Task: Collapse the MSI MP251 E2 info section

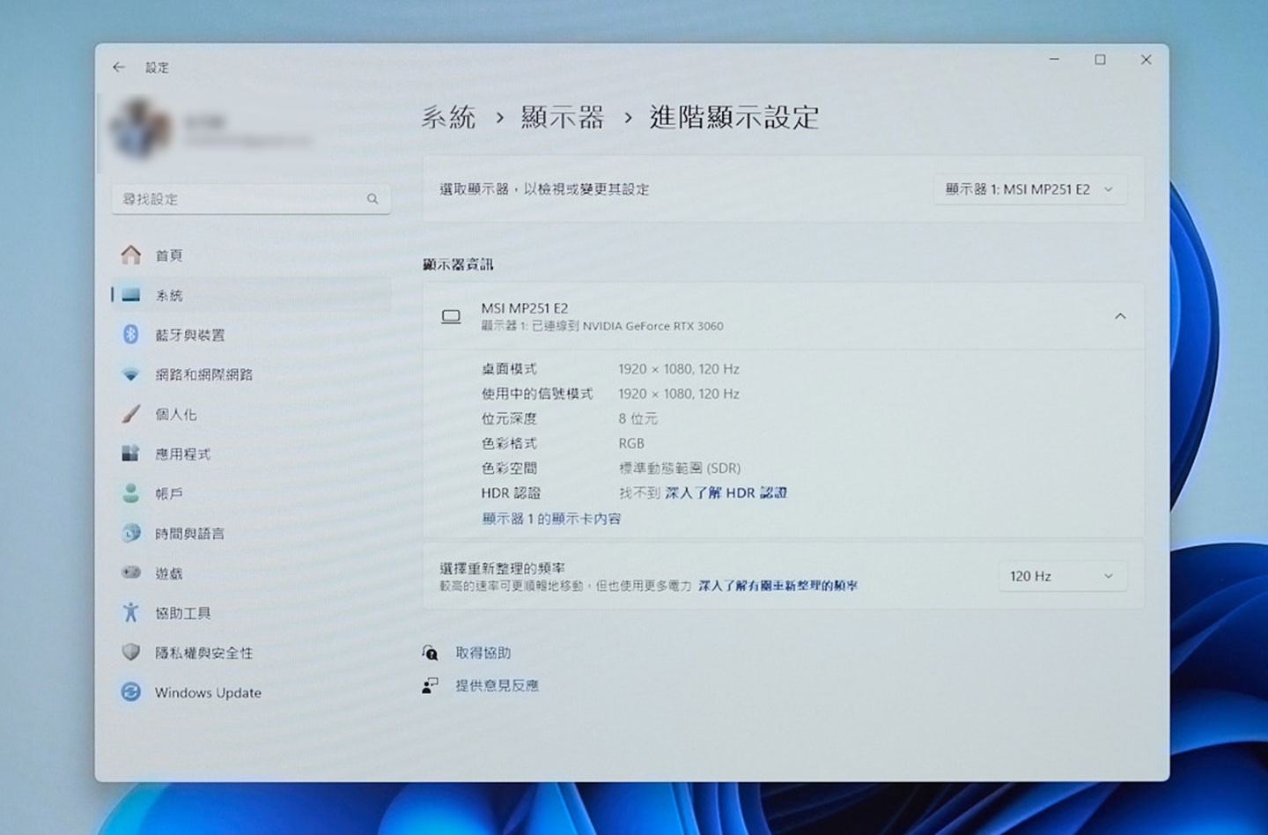Action: coord(1120,316)
